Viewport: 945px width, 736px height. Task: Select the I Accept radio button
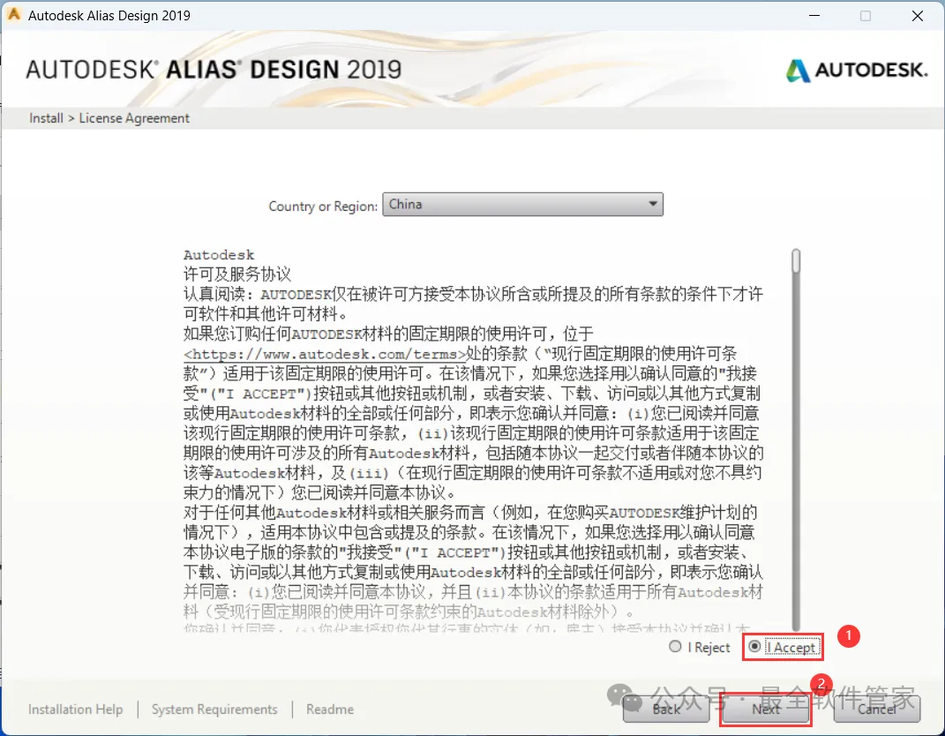[754, 647]
